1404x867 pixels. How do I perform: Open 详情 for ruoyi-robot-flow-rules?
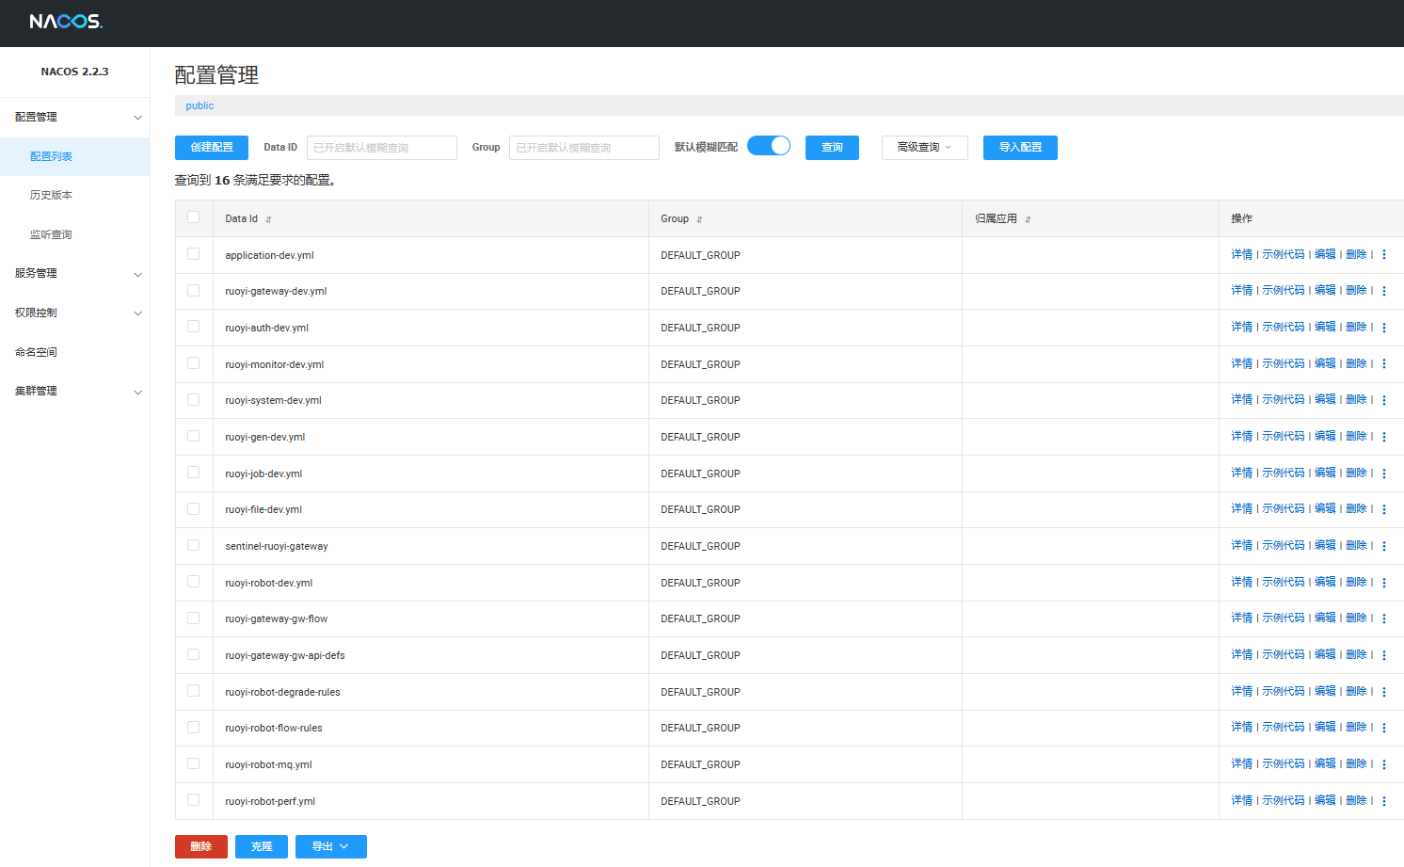coord(1242,727)
